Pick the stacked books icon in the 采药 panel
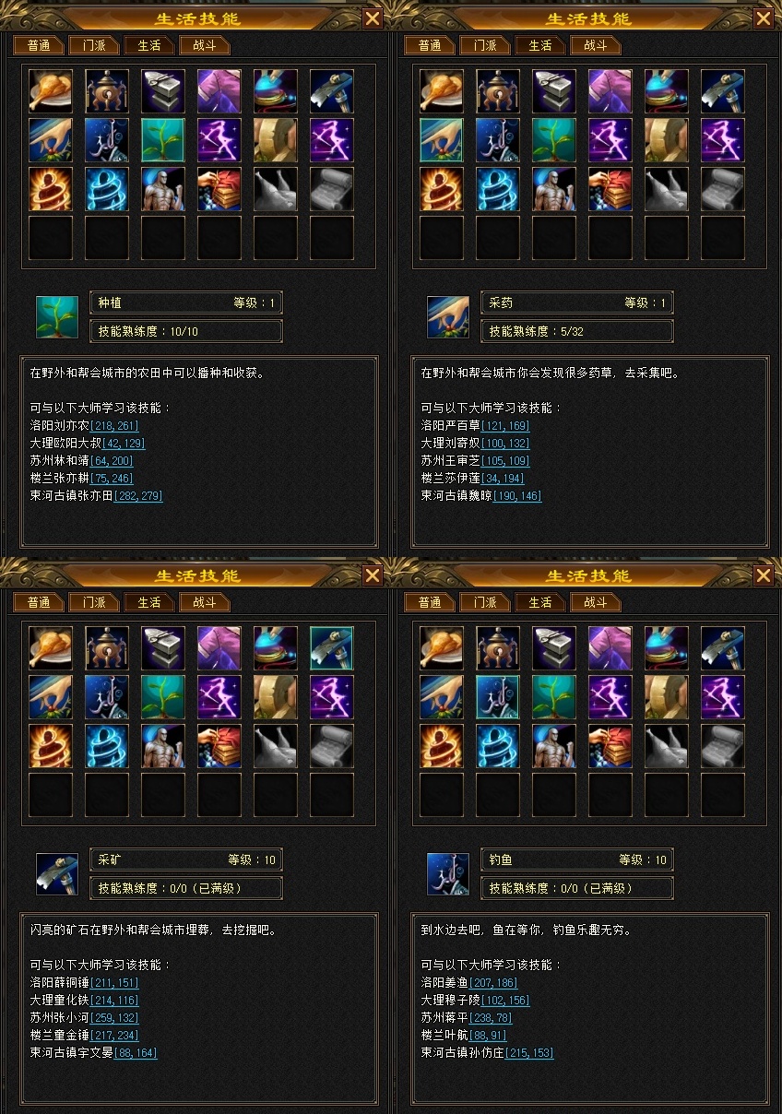The height and width of the screenshot is (1114, 782). pyautogui.click(x=610, y=189)
